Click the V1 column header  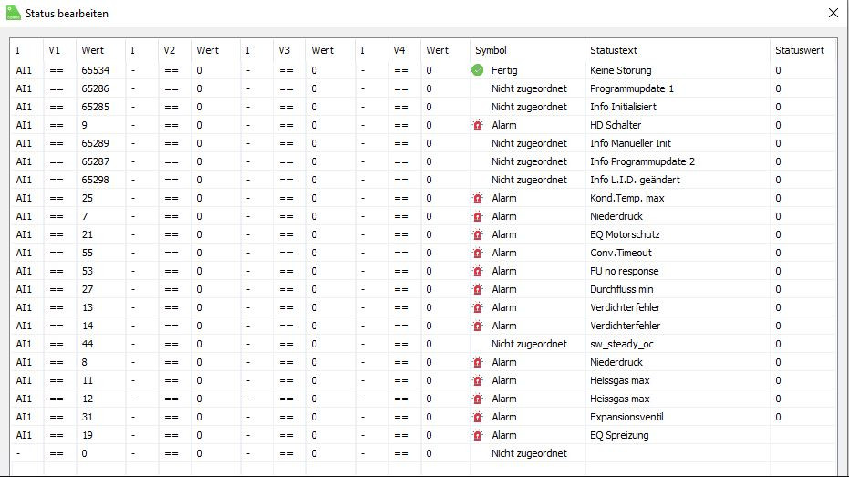tap(54, 50)
